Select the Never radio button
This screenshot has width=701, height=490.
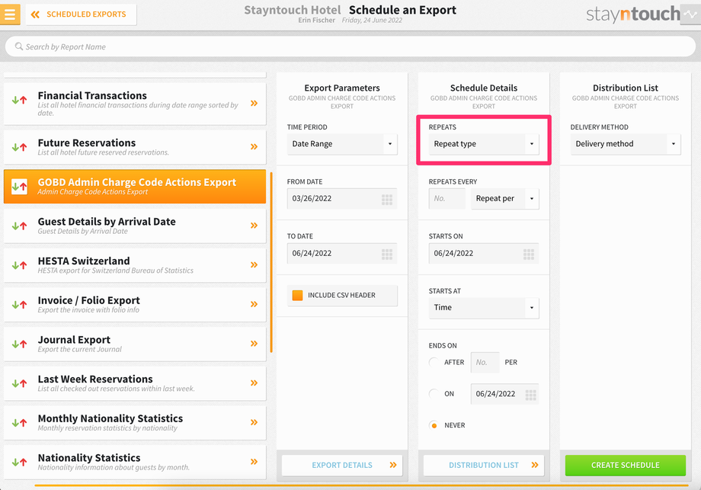tap(434, 425)
